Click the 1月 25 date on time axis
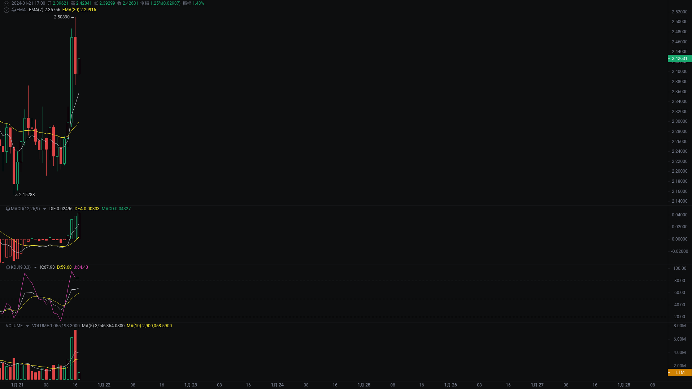 pos(364,385)
